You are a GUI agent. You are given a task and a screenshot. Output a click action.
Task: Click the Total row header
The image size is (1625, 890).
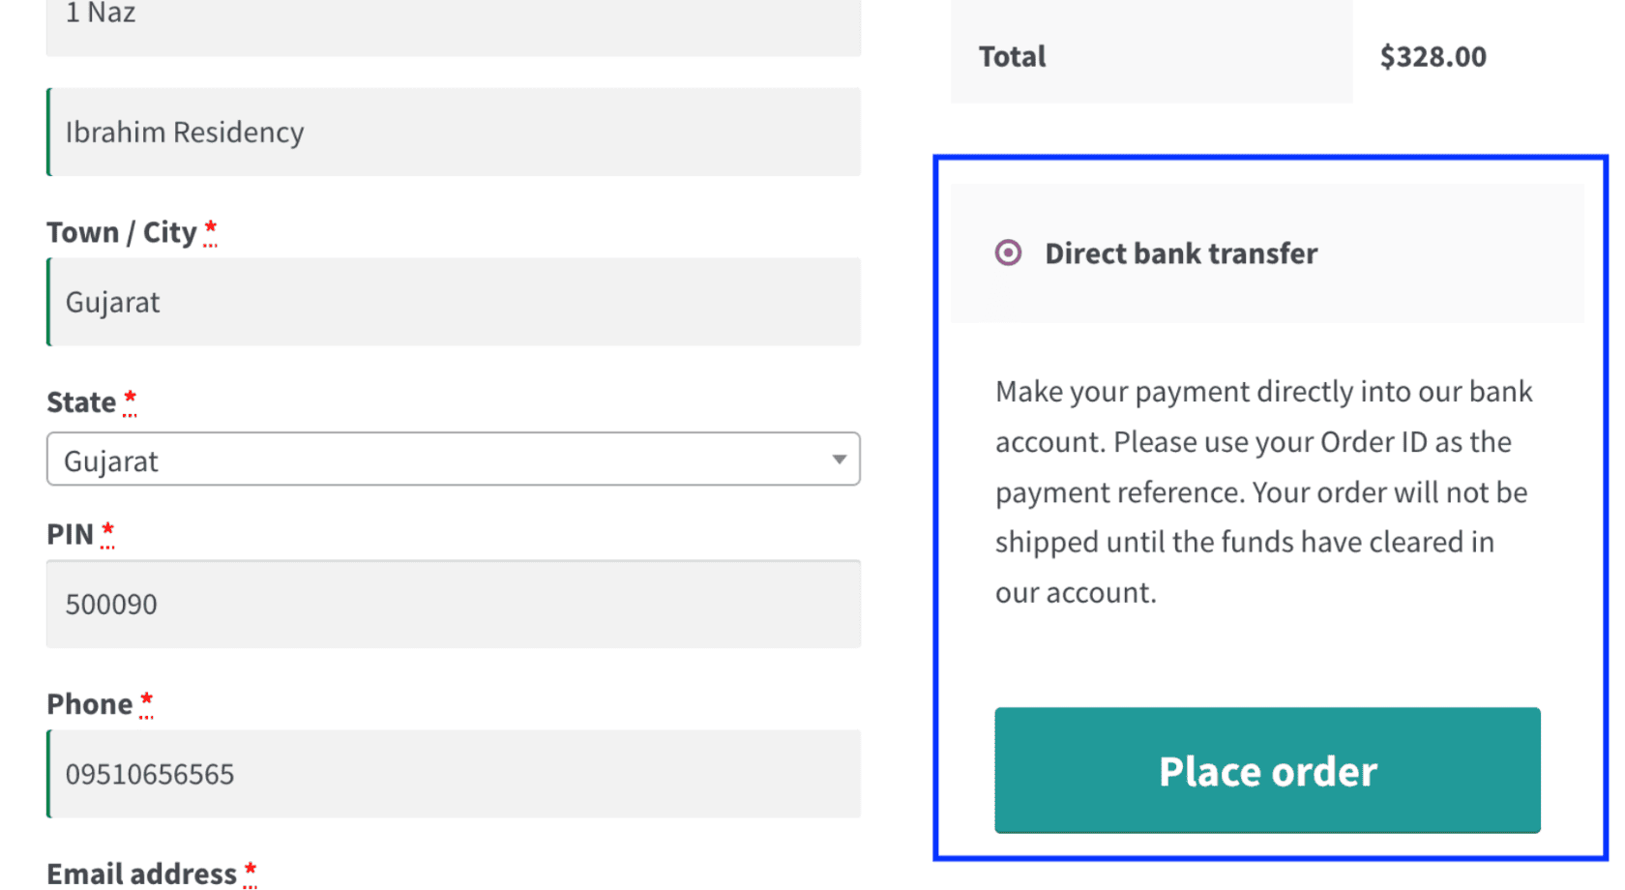(x=1012, y=56)
